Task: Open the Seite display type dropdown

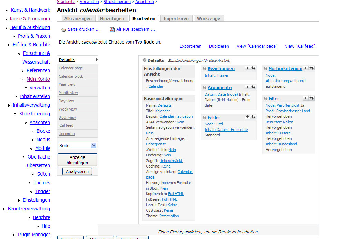Action: (94, 146)
